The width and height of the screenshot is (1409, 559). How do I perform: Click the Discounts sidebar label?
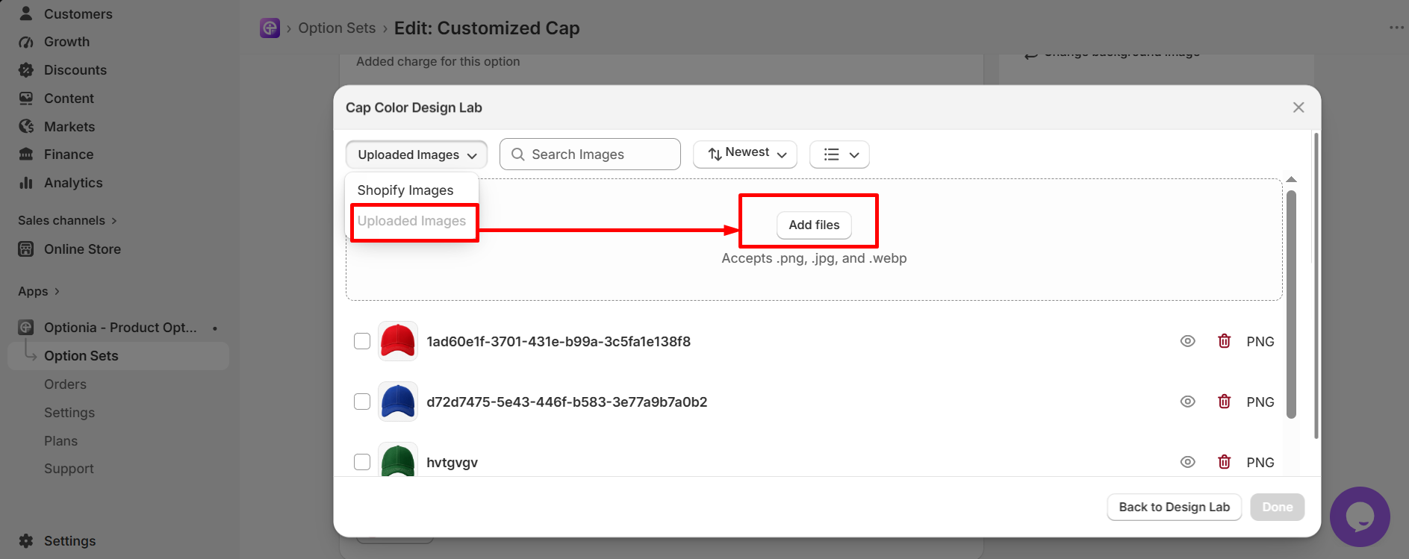75,70
